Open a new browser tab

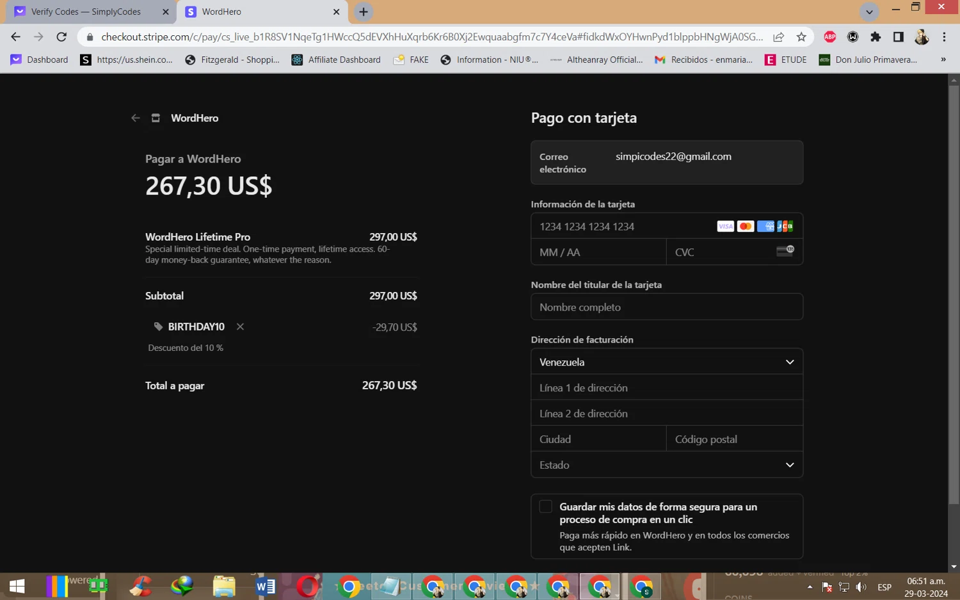click(x=364, y=12)
